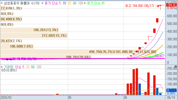Click the 250,000 volume axis label

[x=172, y=68]
